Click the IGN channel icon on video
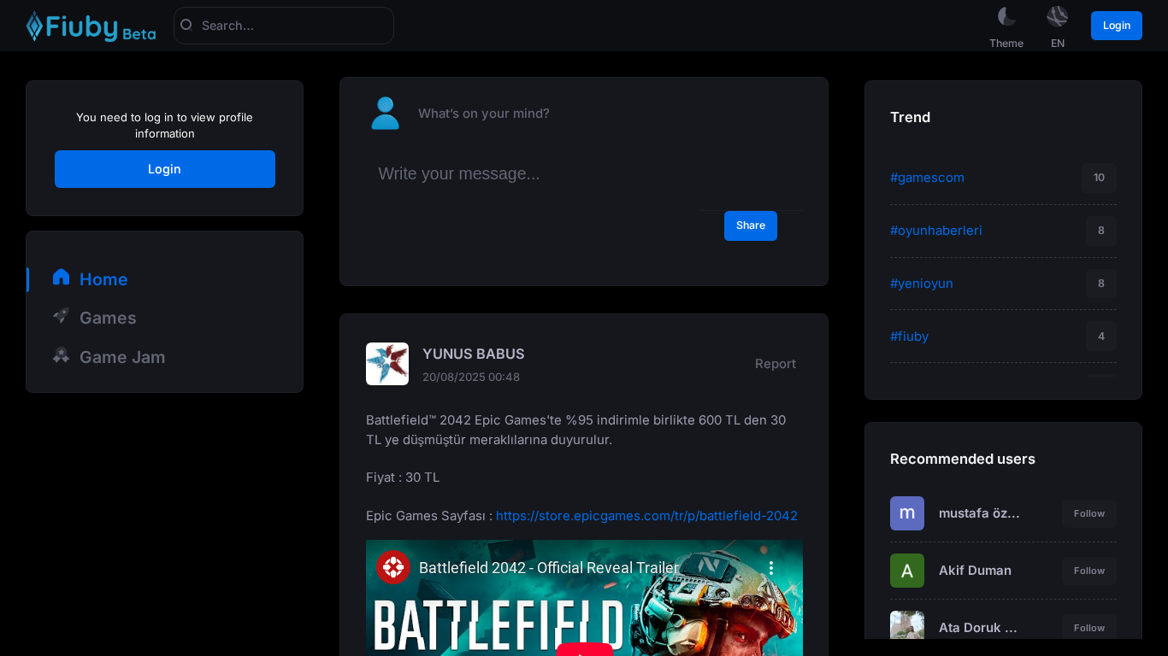The width and height of the screenshot is (1168, 656). [x=393, y=567]
